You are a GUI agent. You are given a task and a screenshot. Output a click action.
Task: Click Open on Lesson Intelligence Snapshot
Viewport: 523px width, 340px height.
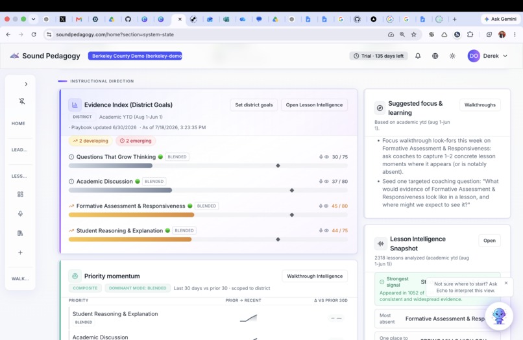tap(489, 241)
